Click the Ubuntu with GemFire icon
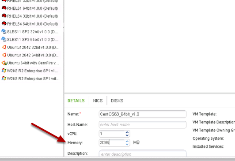The height and width of the screenshot is (161, 235). tap(4, 63)
